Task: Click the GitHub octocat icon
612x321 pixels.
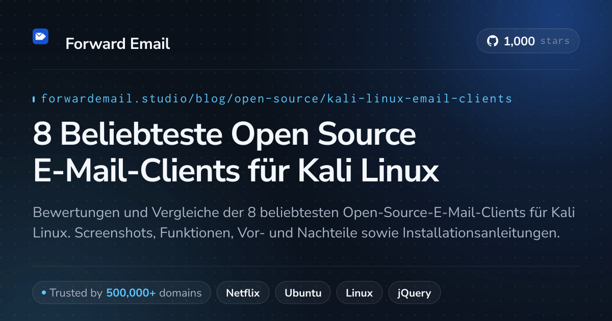Action: pos(492,41)
